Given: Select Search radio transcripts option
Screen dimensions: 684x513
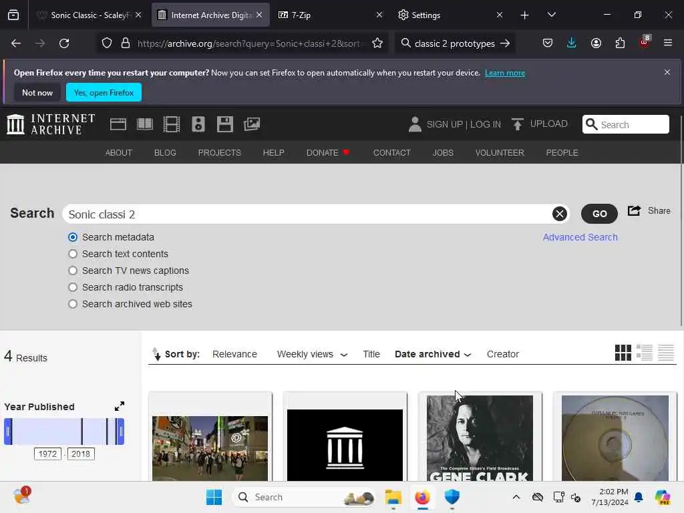Looking at the screenshot, I should tap(73, 287).
